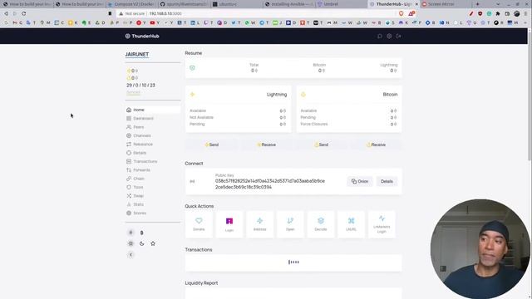Switch currency display to sats
This screenshot has height=299, width=532.
[x=131, y=233]
